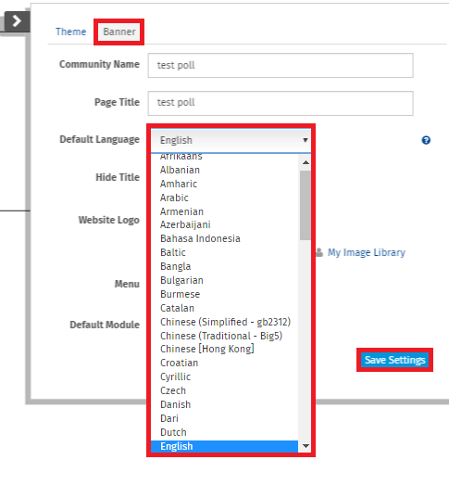Expand the collapsed sidebar arrow
This screenshot has width=449, height=485.
click(x=17, y=21)
